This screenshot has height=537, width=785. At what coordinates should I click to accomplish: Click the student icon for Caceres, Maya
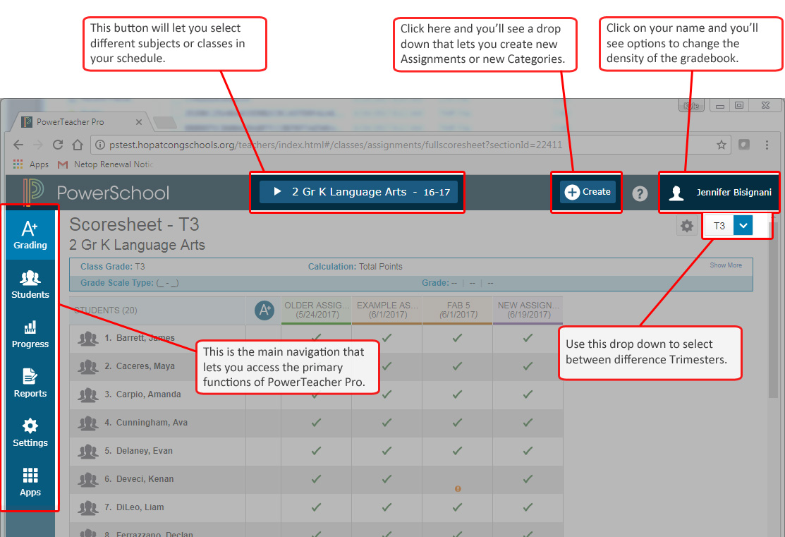(88, 367)
